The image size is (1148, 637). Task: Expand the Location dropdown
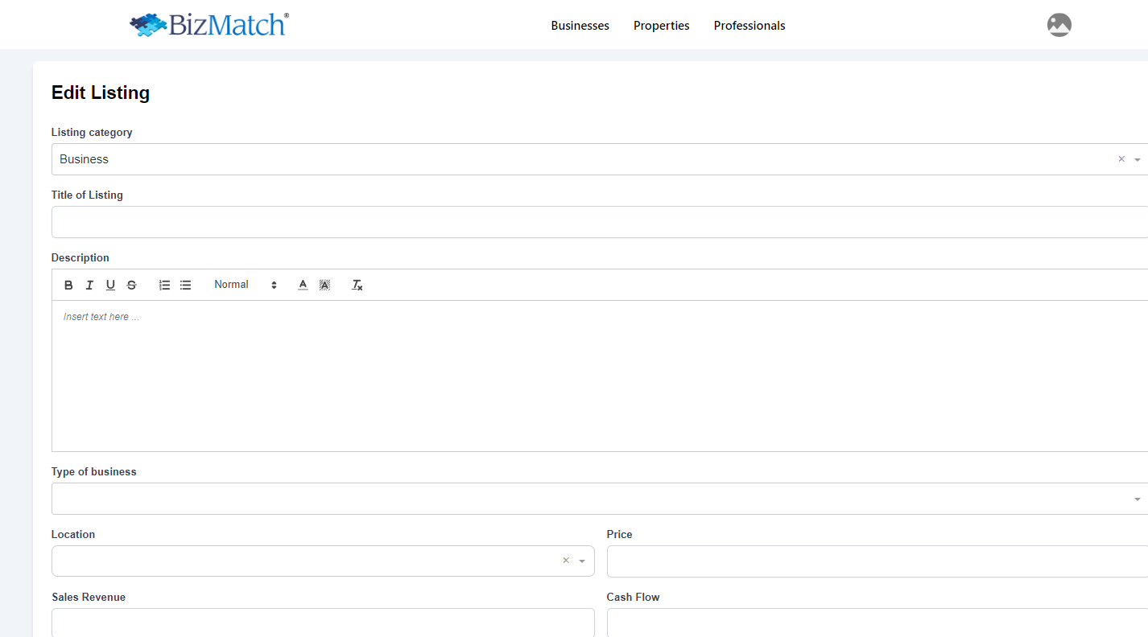pyautogui.click(x=582, y=561)
